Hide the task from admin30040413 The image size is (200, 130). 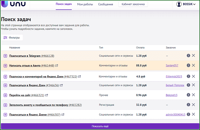point(193,114)
